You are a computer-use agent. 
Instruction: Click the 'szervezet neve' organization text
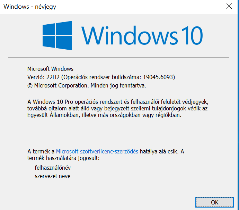[x=53, y=176]
